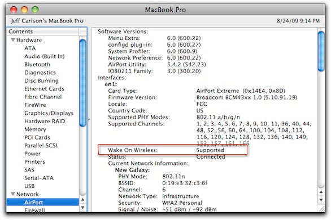331x220 pixels.
Task: Click the "8/24/09 9:14 PM" timestamp
Action: (298, 21)
